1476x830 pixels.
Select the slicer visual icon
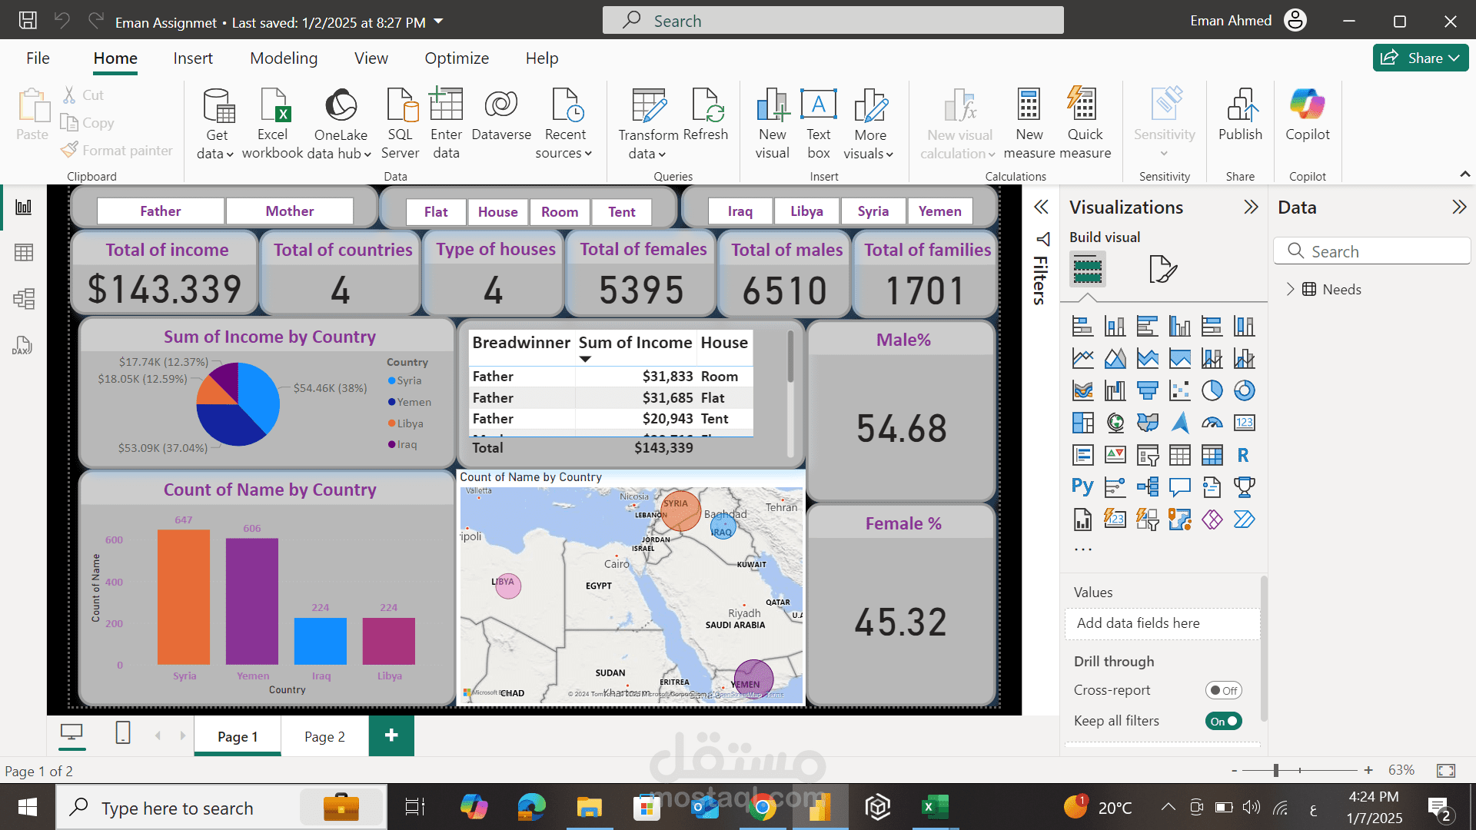[x=1147, y=455]
